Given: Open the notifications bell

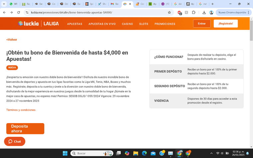Looking at the screenshot, I should [x=247, y=153].
